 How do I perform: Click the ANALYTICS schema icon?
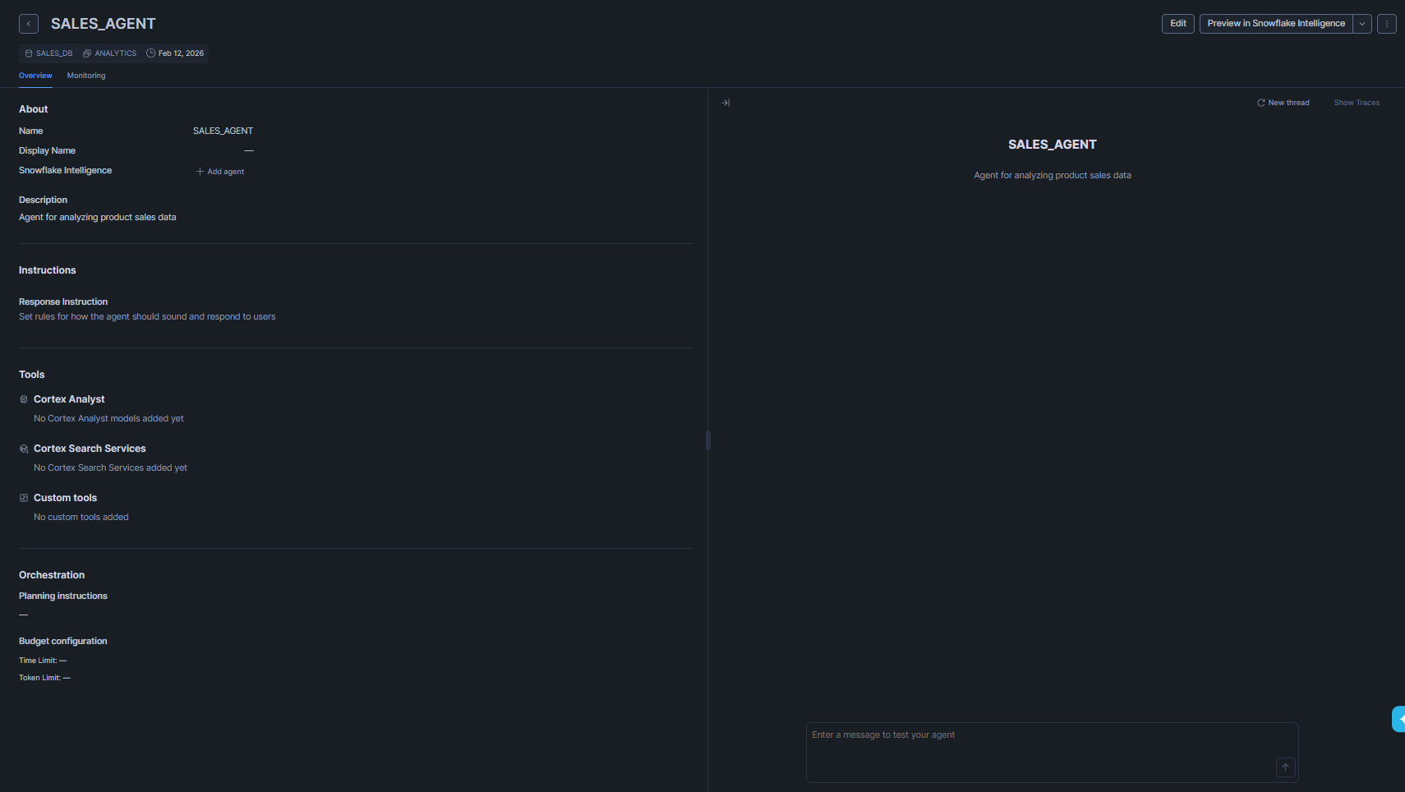tap(86, 53)
